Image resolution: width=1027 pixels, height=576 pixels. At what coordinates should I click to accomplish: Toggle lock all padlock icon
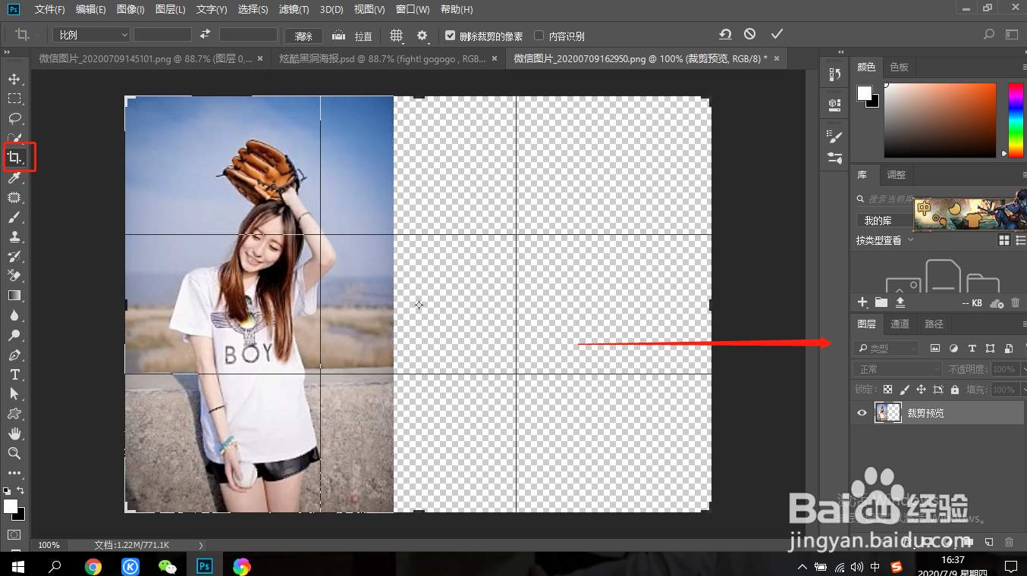pyautogui.click(x=954, y=390)
